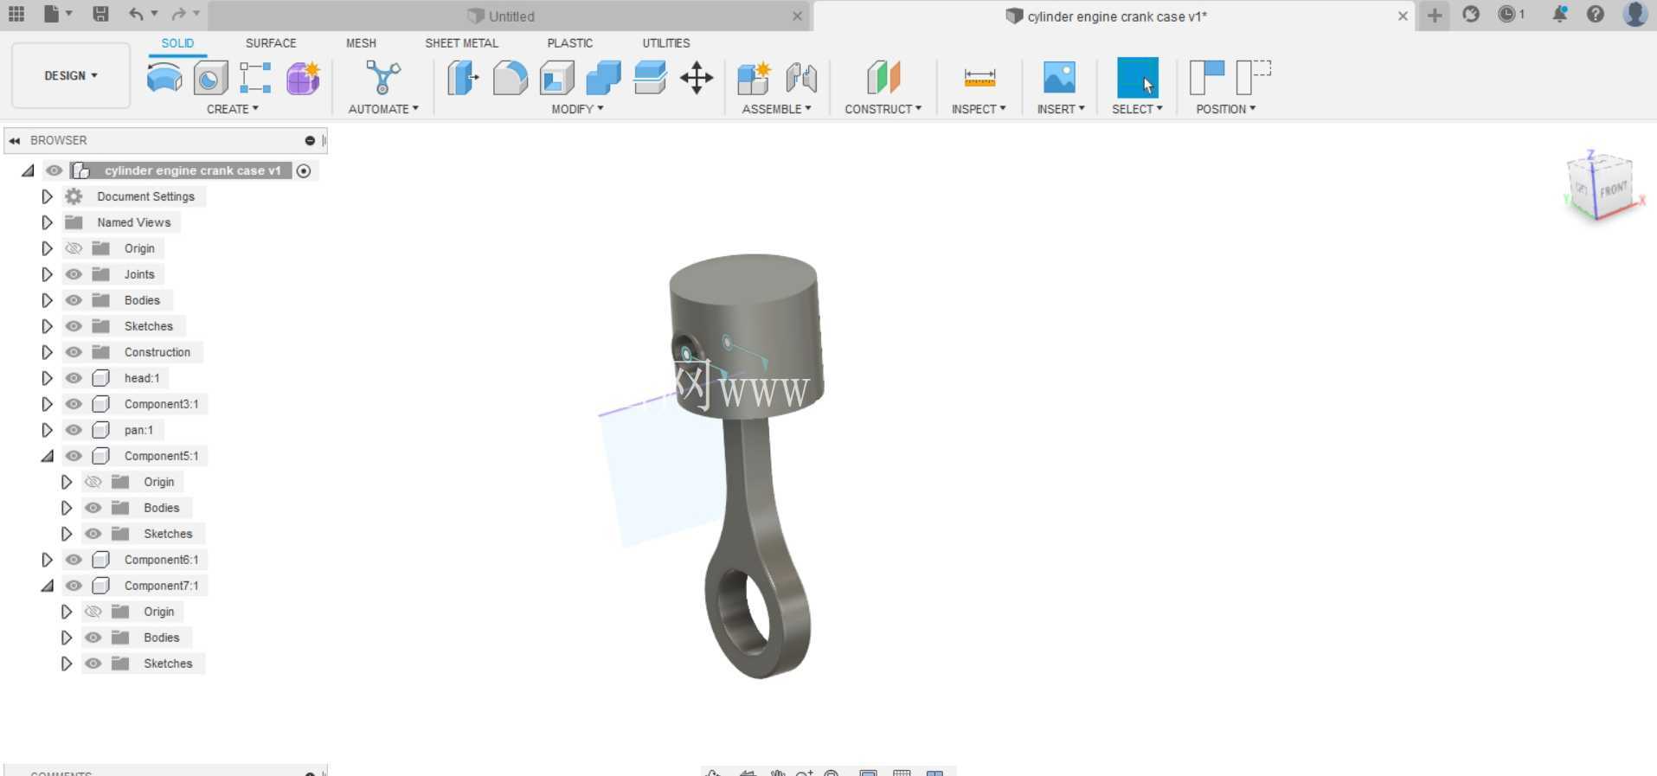1657x776 pixels.
Task: Open the notifications bell
Action: point(1559,14)
